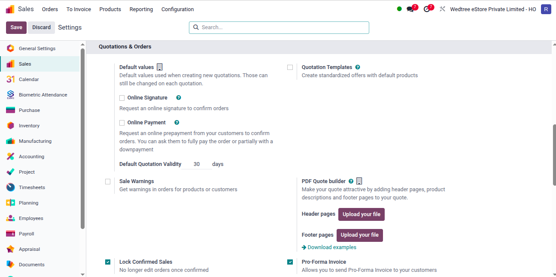Click the Documents icon in sidebar
This screenshot has width=556, height=277.
[x=11, y=265]
